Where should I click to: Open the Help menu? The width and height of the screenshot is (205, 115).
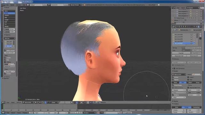pyautogui.click(x=24, y=5)
